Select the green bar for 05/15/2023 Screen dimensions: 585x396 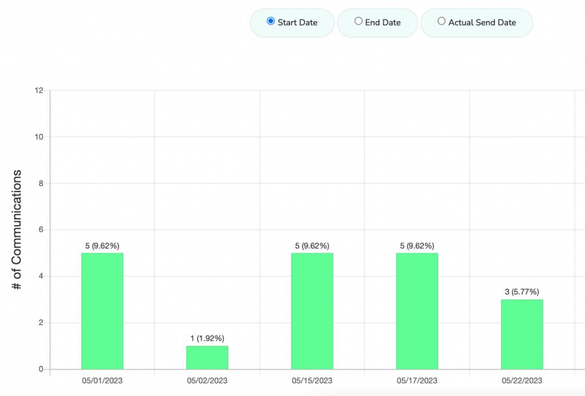[312, 311]
